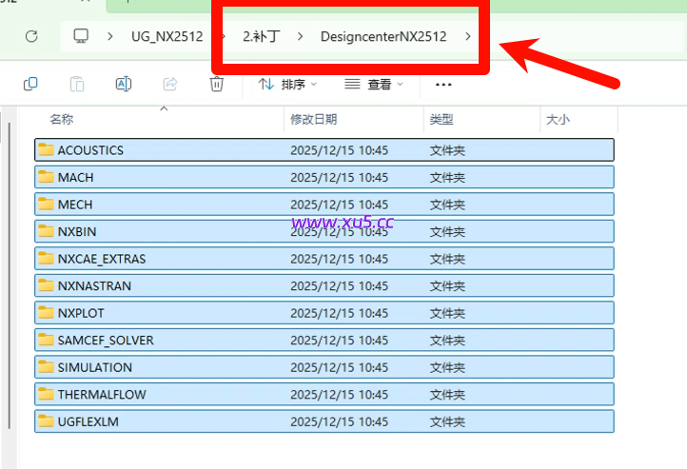Screen dimensions: 687x469
Task: Expand chevron after DesigncenterNX2512 in path
Action: [467, 36]
